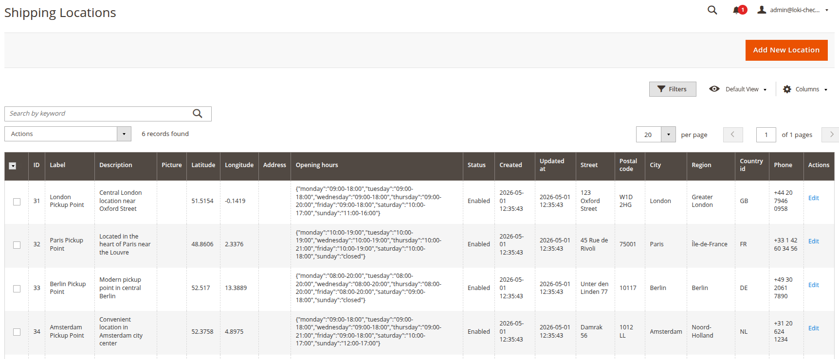Click the keyword search magnifier icon
This screenshot has width=839, height=359.
197,114
